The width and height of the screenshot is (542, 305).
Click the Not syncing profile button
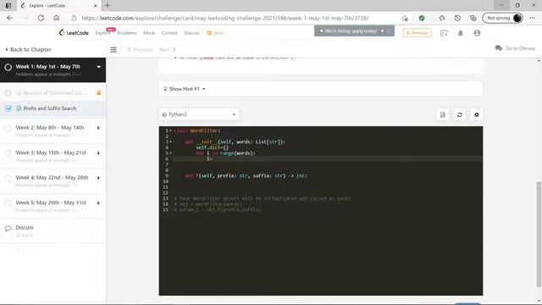click(502, 18)
